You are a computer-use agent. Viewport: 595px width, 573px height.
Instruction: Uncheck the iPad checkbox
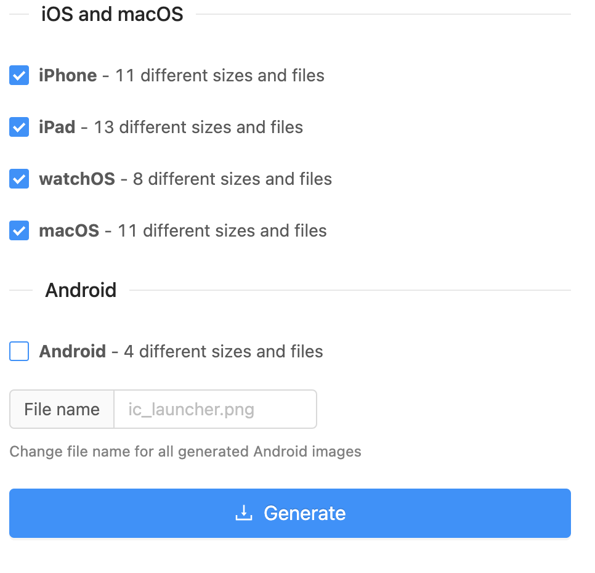pos(19,127)
